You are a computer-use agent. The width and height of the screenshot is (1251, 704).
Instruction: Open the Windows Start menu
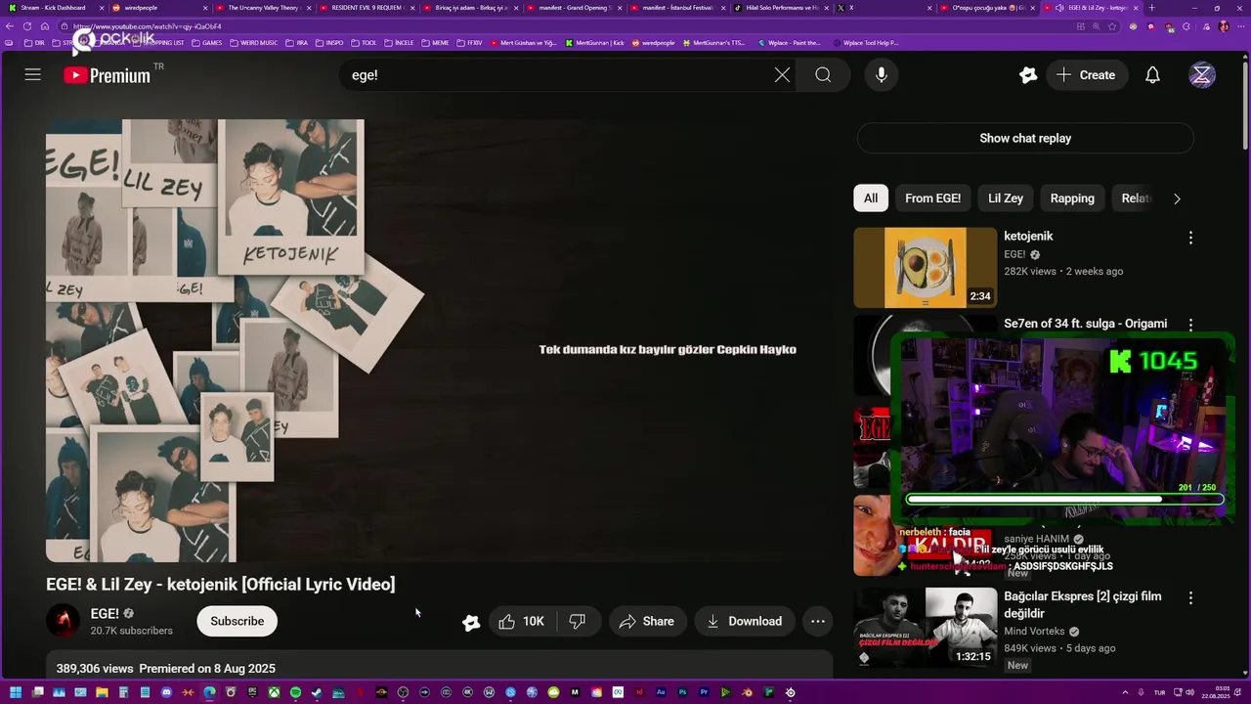pos(16,692)
